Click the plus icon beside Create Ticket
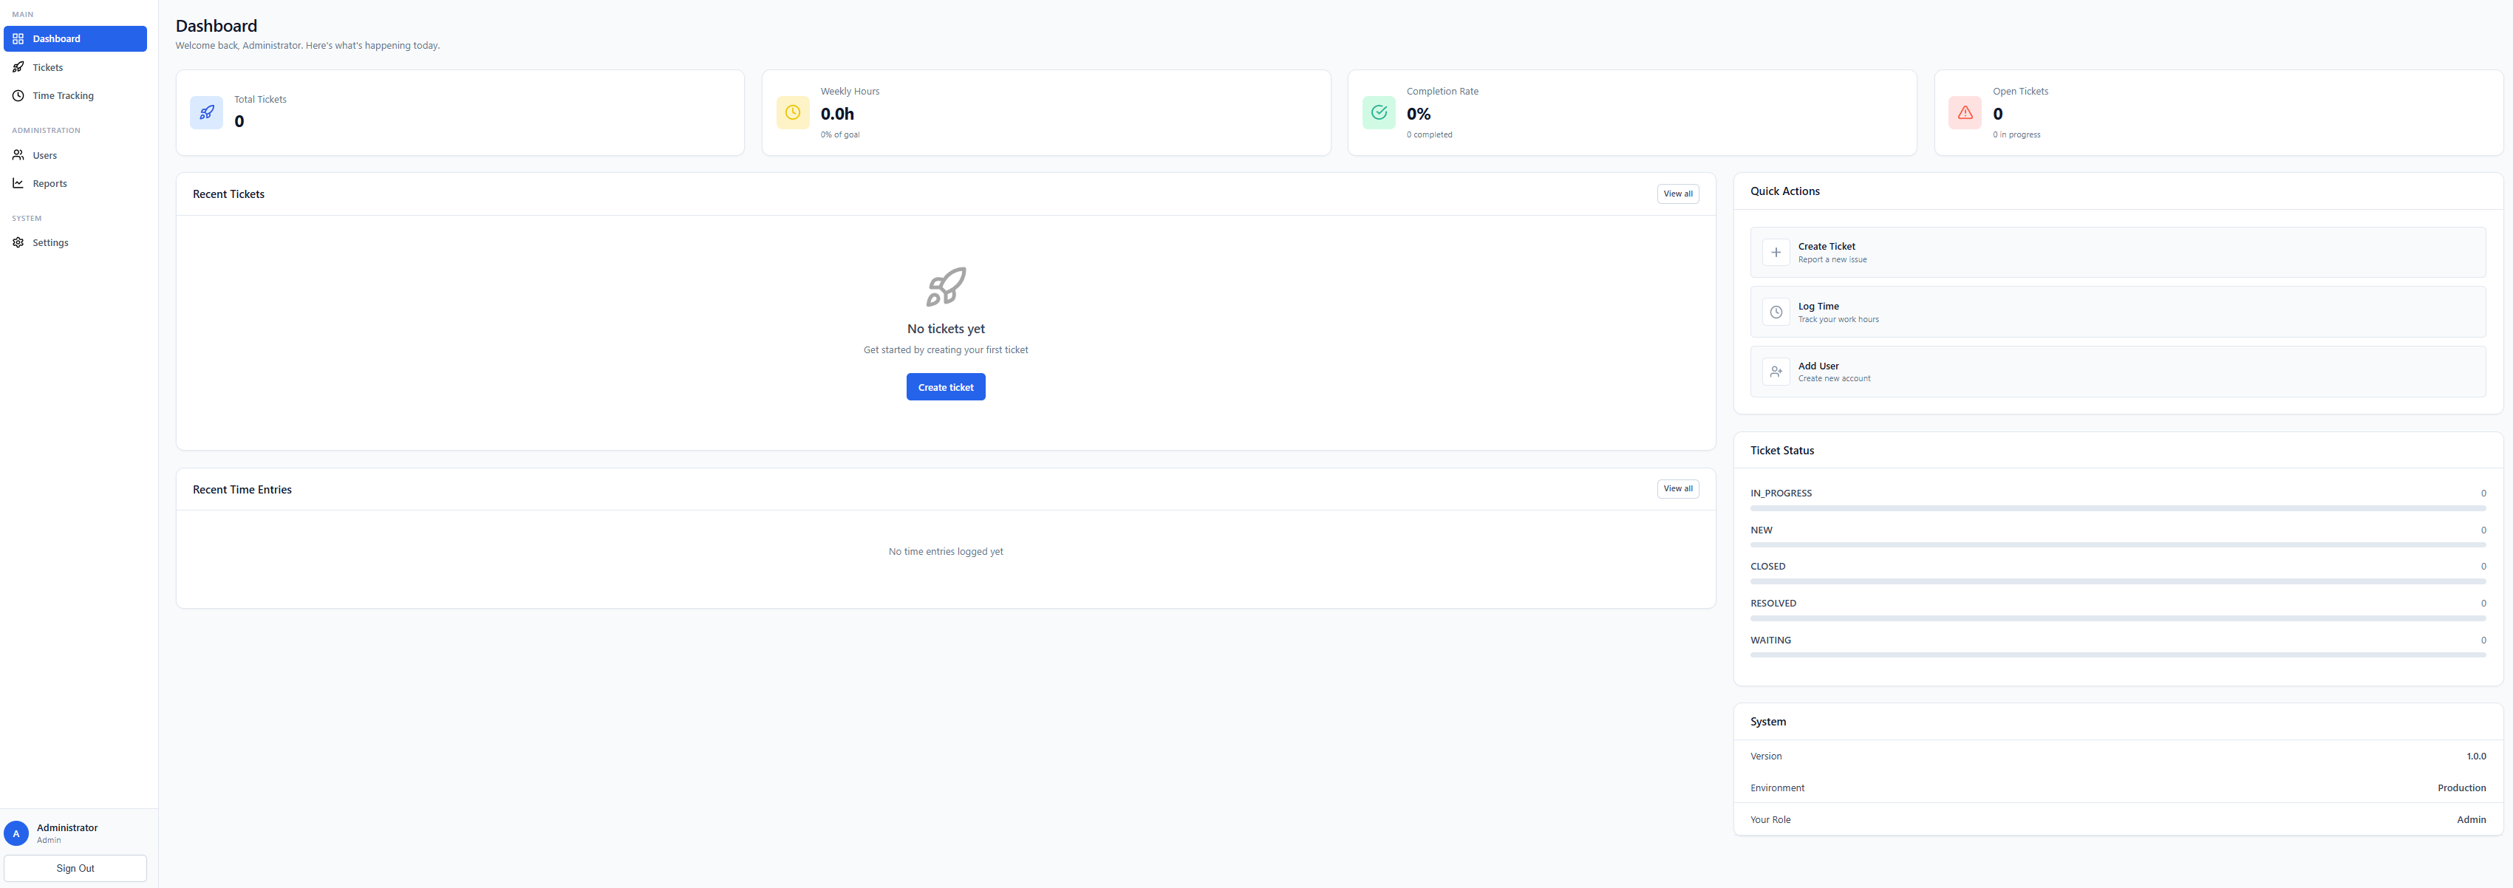Screen dimensions: 2513x888 (x=1776, y=253)
